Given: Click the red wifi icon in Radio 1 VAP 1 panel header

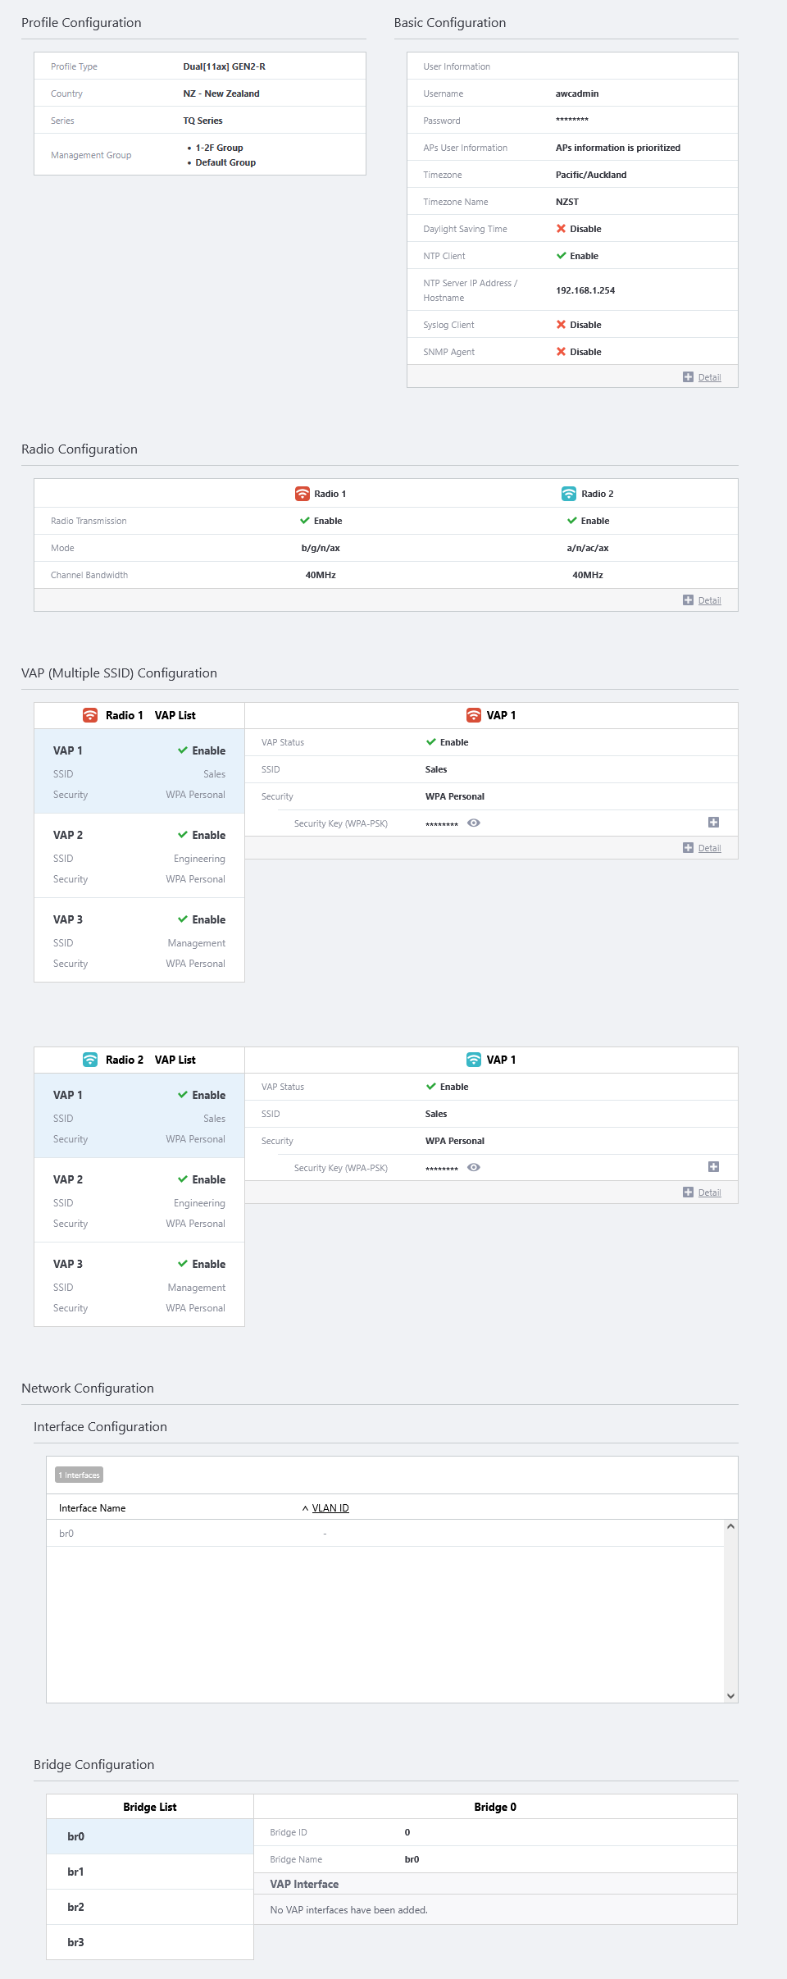Looking at the screenshot, I should point(474,715).
